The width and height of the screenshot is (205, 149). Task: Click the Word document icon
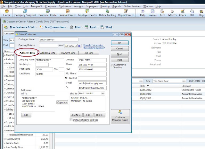pos(102,27)
